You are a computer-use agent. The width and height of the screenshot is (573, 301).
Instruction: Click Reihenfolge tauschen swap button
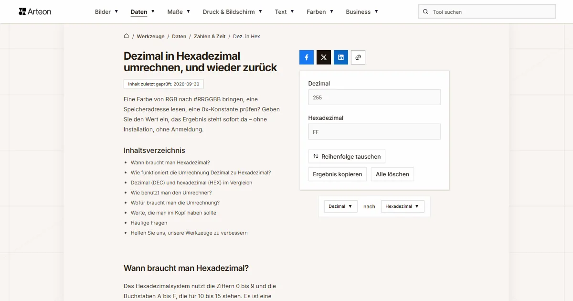click(347, 156)
